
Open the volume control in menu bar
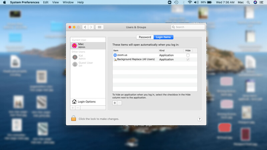tap(196, 2)
